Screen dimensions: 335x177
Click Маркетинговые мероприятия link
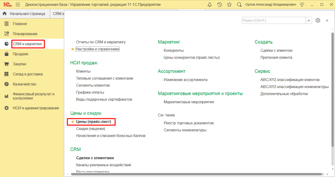tap(189, 102)
